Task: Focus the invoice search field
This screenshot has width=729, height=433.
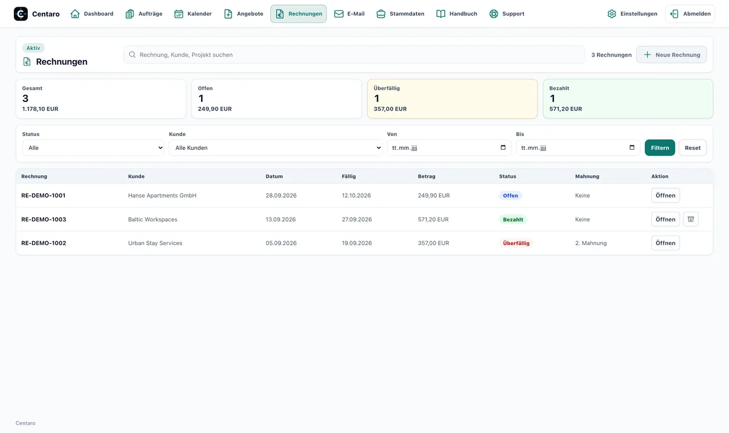Action: tap(355, 55)
